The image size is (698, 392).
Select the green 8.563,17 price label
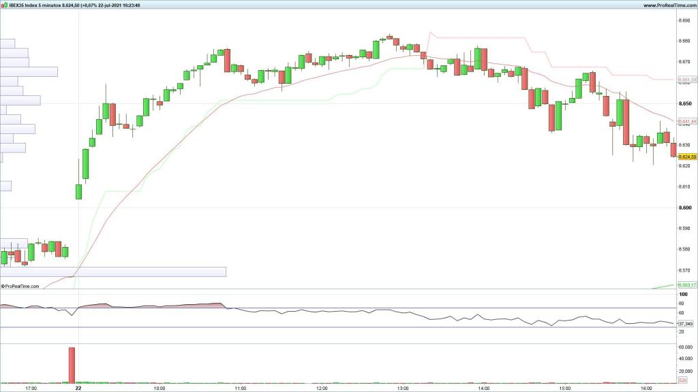coord(686,284)
